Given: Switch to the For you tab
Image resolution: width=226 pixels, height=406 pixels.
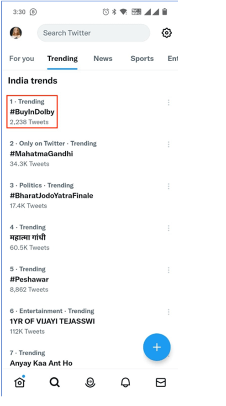Looking at the screenshot, I should (22, 59).
